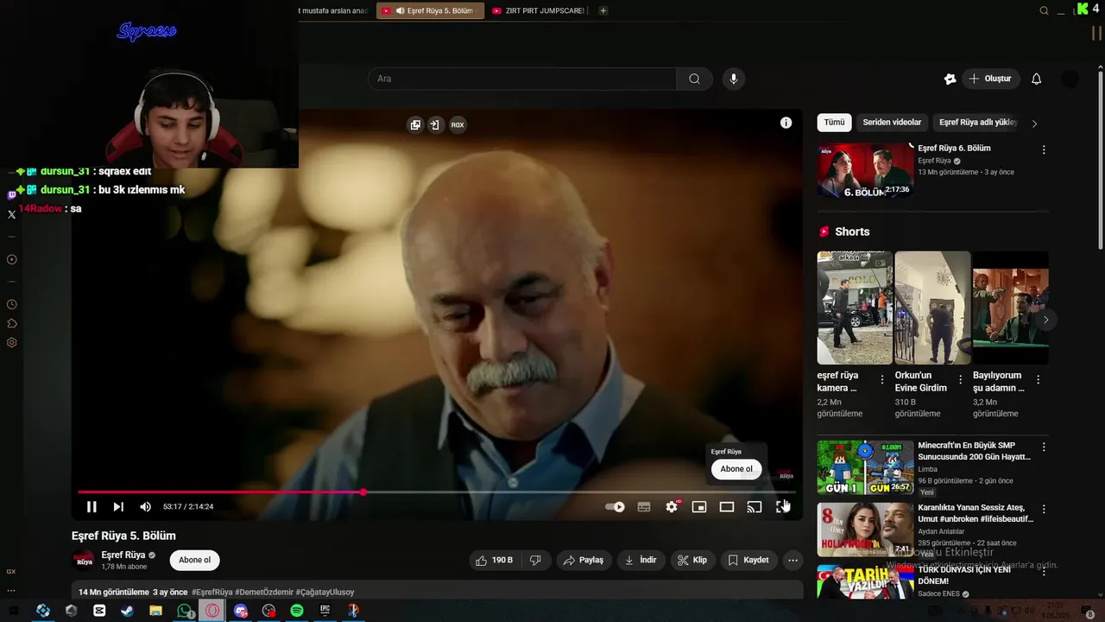Open WhatsApp from the taskbar

(184, 611)
